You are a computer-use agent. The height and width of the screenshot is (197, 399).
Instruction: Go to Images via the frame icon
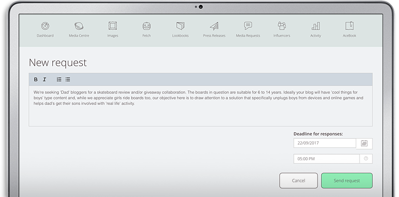pos(113,26)
